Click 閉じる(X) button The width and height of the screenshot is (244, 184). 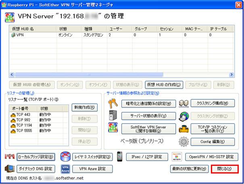(225, 169)
